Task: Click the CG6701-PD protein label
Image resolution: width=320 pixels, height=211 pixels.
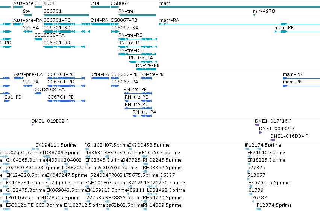Action: [61, 82]
